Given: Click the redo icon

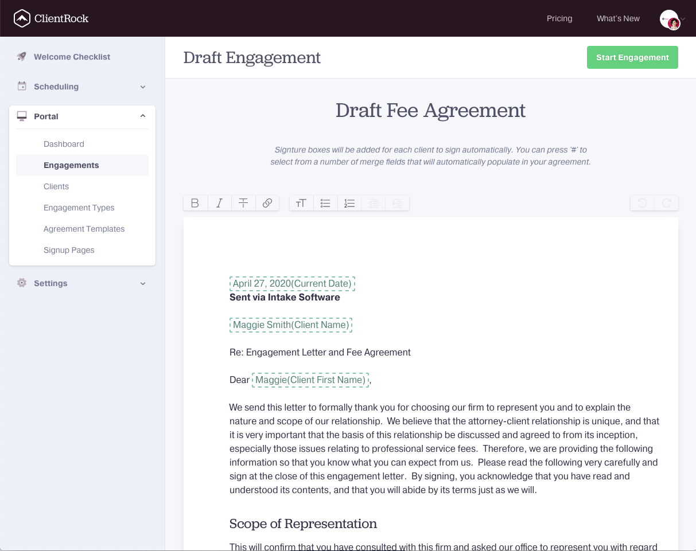Looking at the screenshot, I should point(666,202).
